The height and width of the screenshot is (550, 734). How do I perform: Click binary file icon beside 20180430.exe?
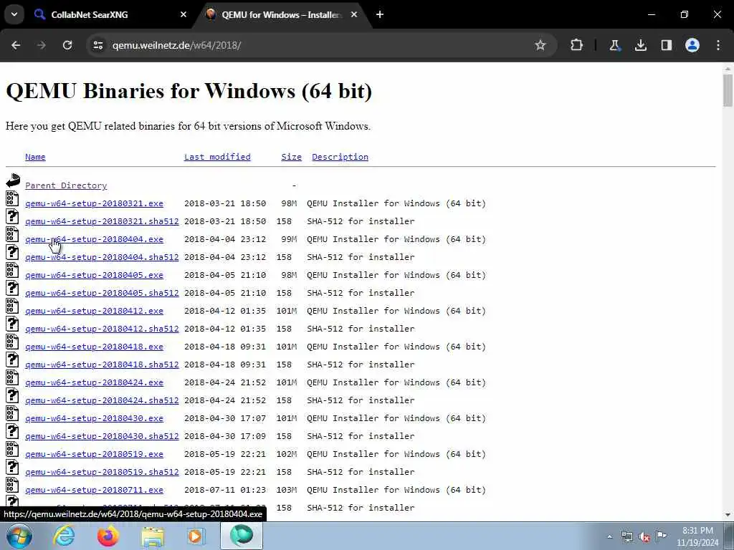(x=12, y=413)
